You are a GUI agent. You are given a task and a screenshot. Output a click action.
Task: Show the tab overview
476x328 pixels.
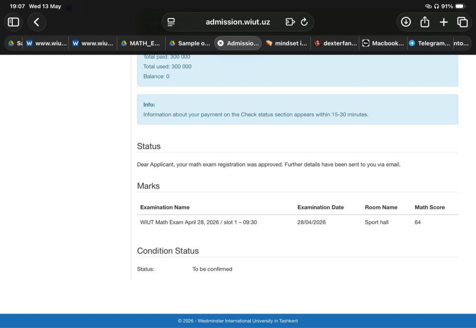pyautogui.click(x=462, y=22)
